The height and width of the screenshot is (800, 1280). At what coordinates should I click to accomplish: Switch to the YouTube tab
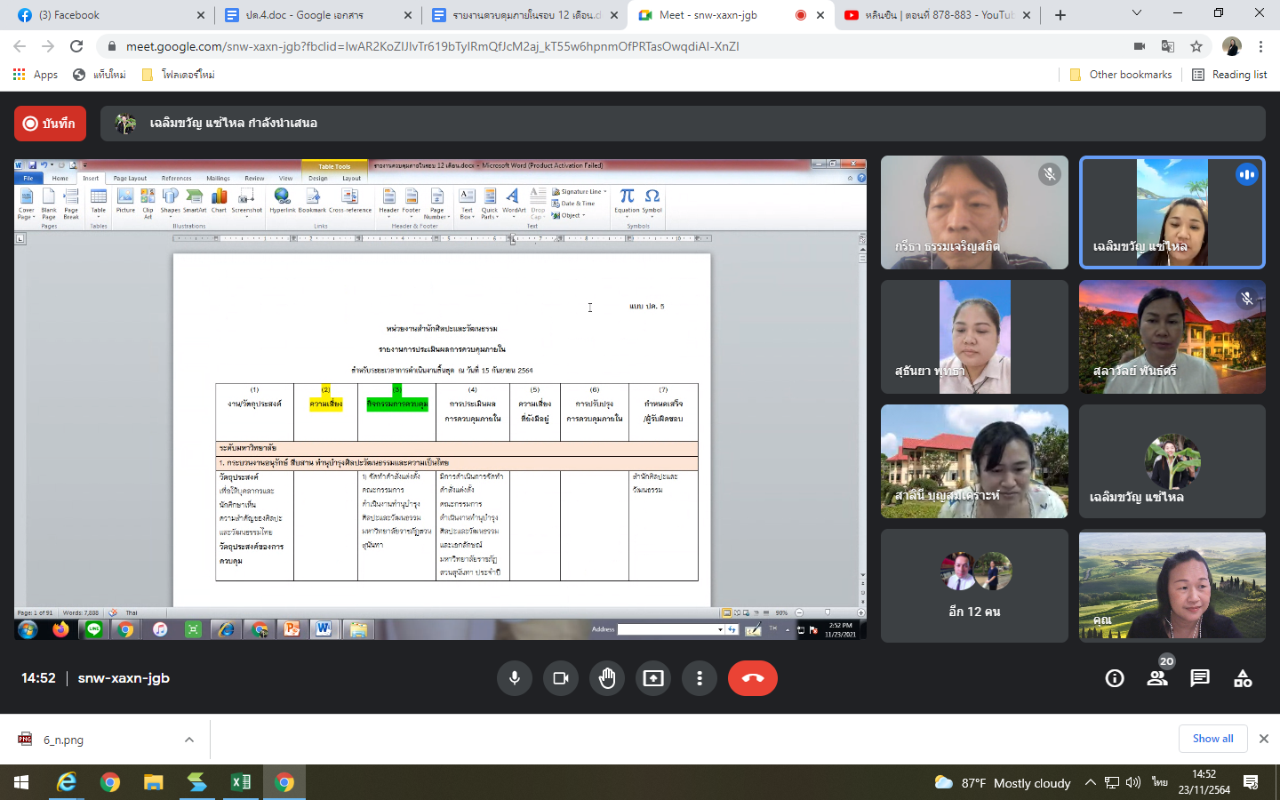933,15
